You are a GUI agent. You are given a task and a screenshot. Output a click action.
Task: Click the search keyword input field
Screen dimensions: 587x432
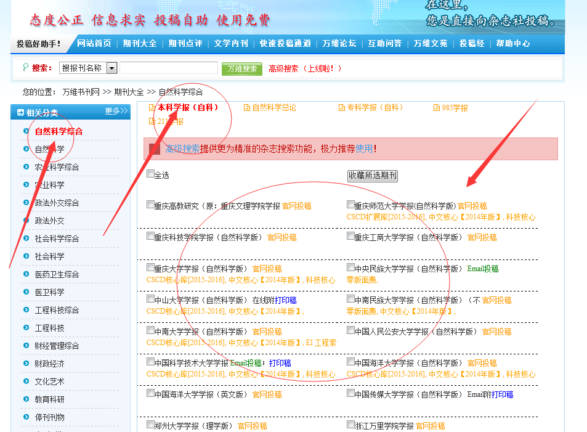[x=168, y=68]
